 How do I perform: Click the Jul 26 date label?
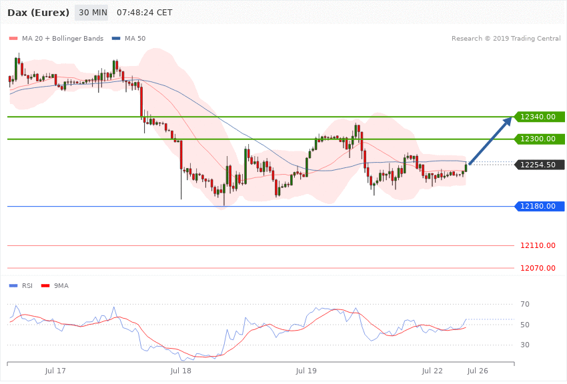[x=478, y=371]
